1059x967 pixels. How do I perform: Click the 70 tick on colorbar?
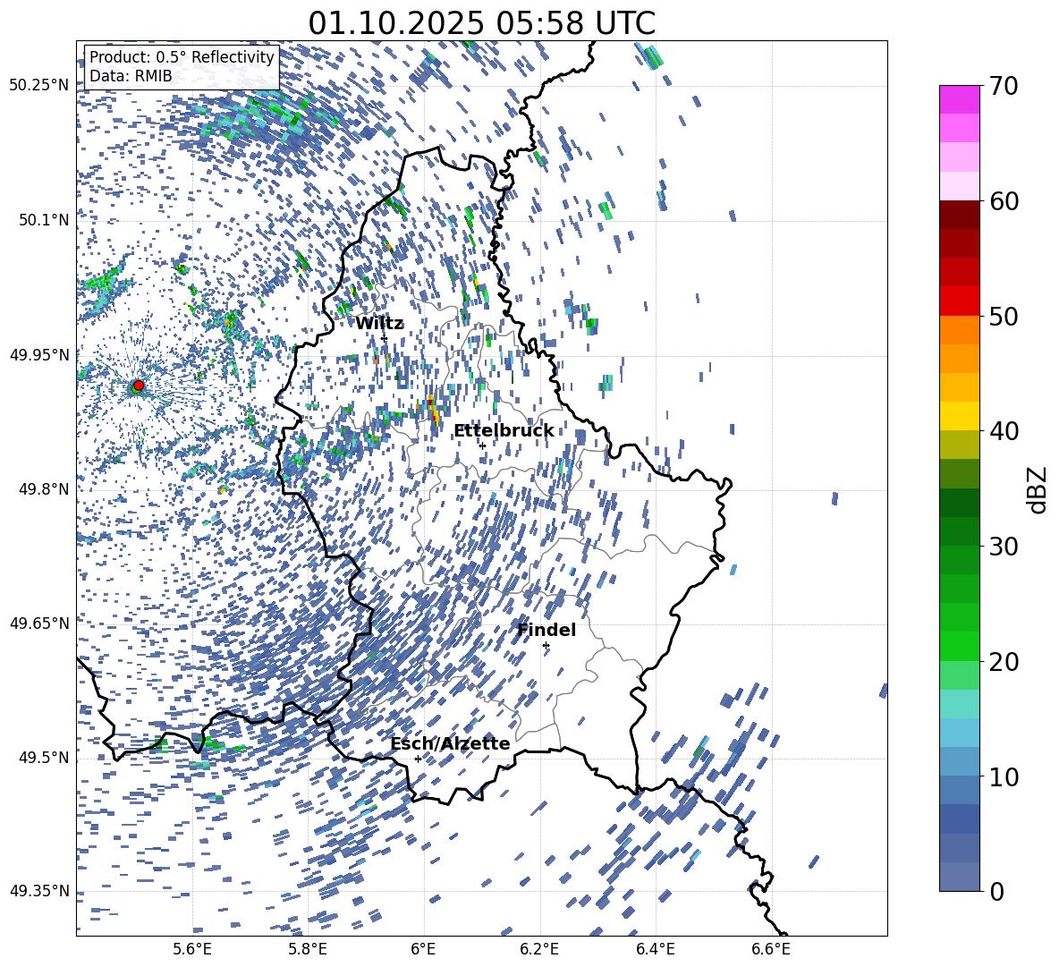[x=1004, y=86]
